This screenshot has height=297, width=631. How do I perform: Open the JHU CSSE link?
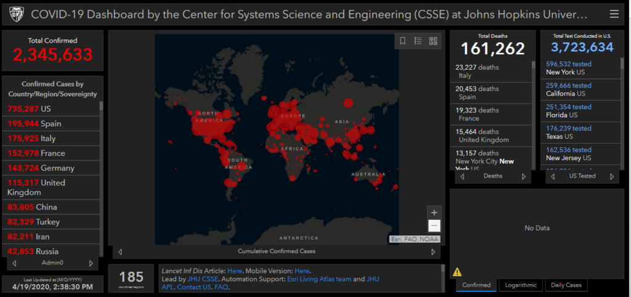[203, 279]
